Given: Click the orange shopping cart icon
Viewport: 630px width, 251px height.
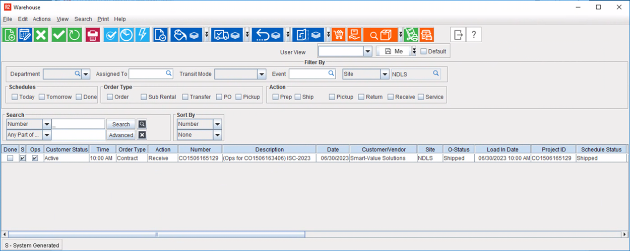Looking at the screenshot, I should (339, 35).
